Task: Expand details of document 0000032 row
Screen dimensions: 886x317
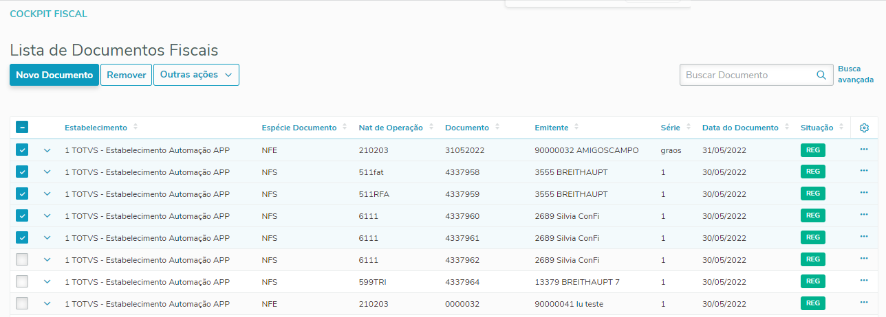Action: pos(47,304)
